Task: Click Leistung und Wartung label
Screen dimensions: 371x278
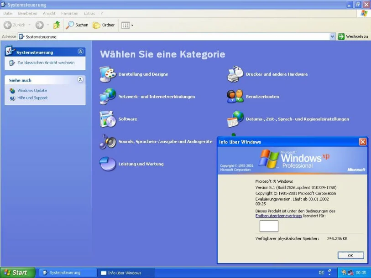Action: tap(141, 164)
